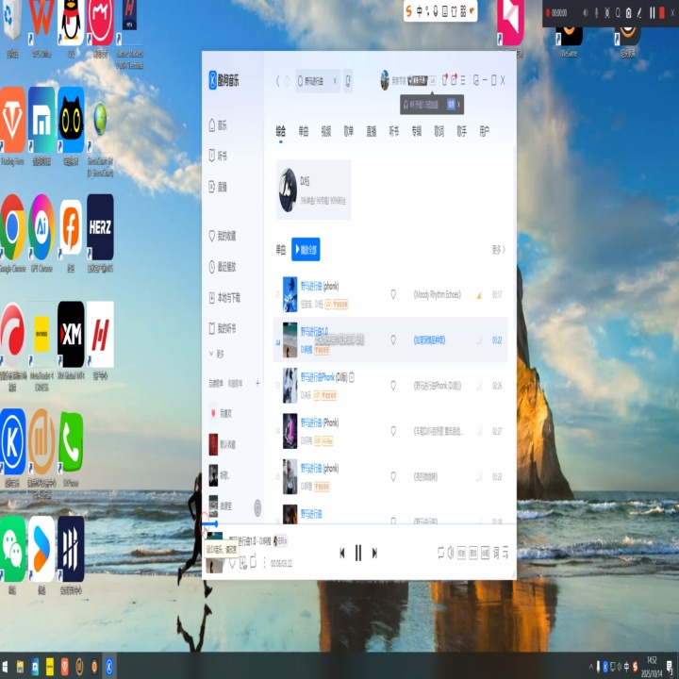Switch to the 视频 results tab
The width and height of the screenshot is (679, 679).
[x=326, y=131]
